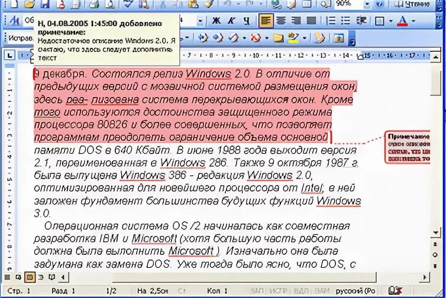Open print preview

pyautogui.click(x=109, y=4)
